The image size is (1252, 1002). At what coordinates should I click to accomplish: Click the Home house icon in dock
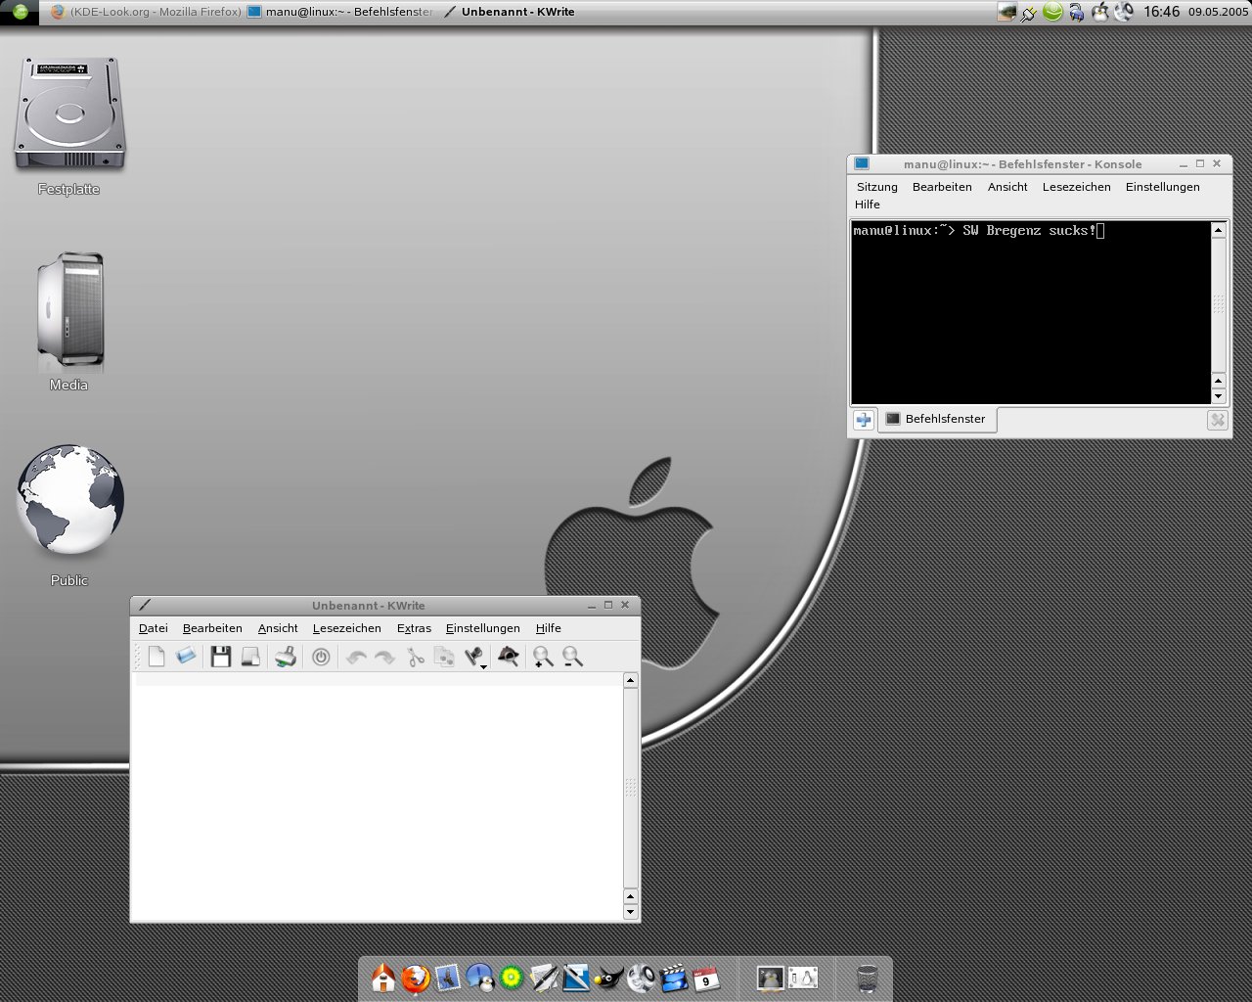[x=383, y=978]
